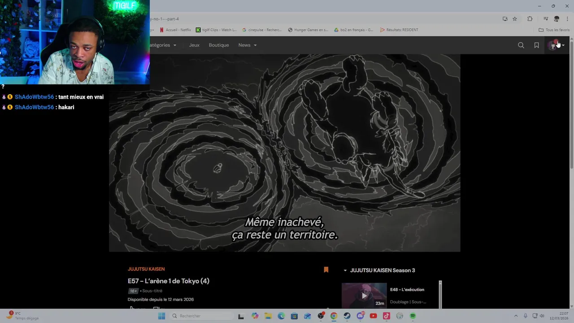Open the tigilf Clips bookmark
The width and height of the screenshot is (574, 323).
point(216,30)
